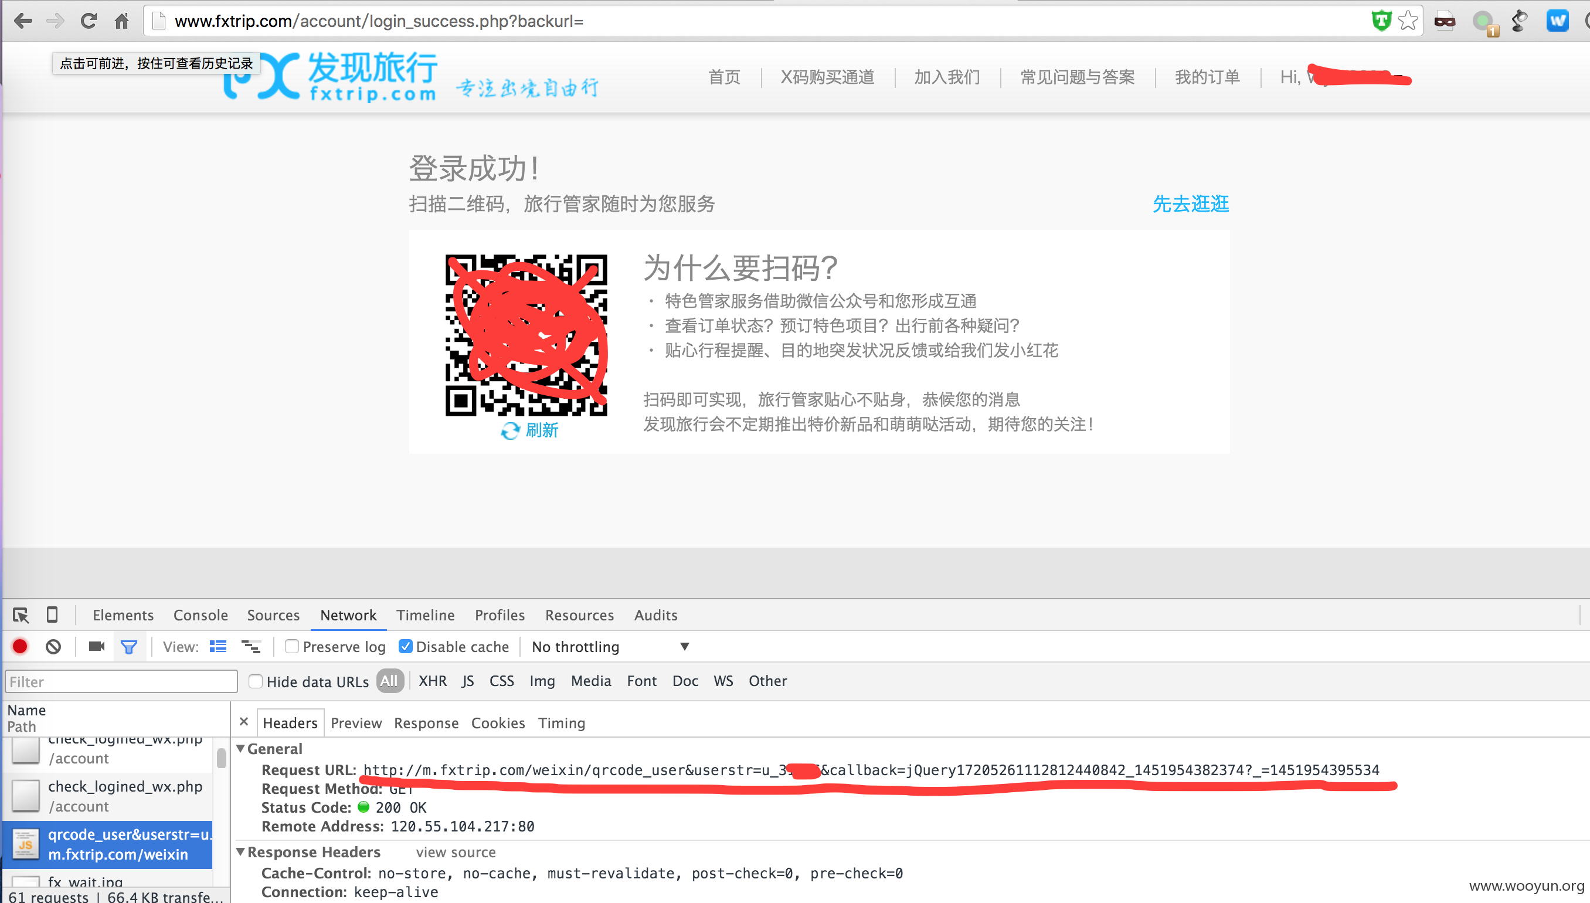Open the Profiles panel tab
Screen dimensions: 1590x903
pyautogui.click(x=500, y=615)
